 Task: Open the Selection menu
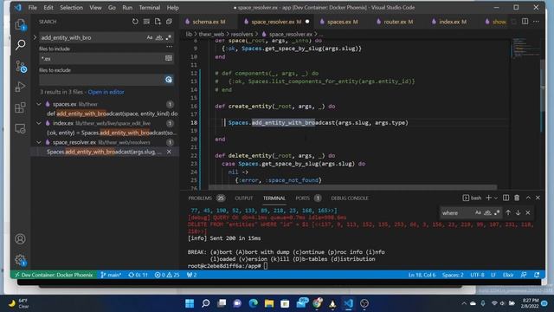71,8
